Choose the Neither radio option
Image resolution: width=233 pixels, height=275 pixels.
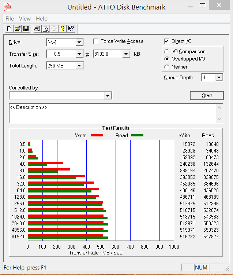click(167, 67)
